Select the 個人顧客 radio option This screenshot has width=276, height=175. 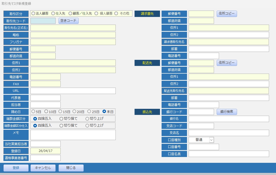96,14
